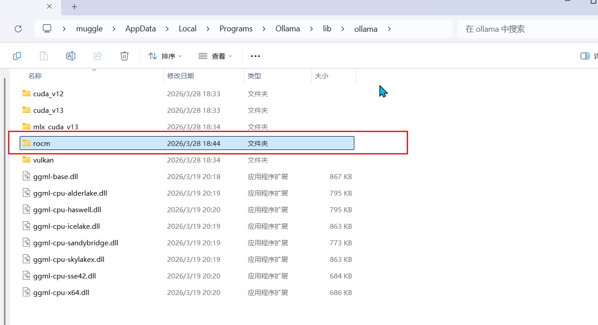Viewport: 598px width, 325px height.
Task: Click the vulkan folder icon
Action: click(x=26, y=160)
